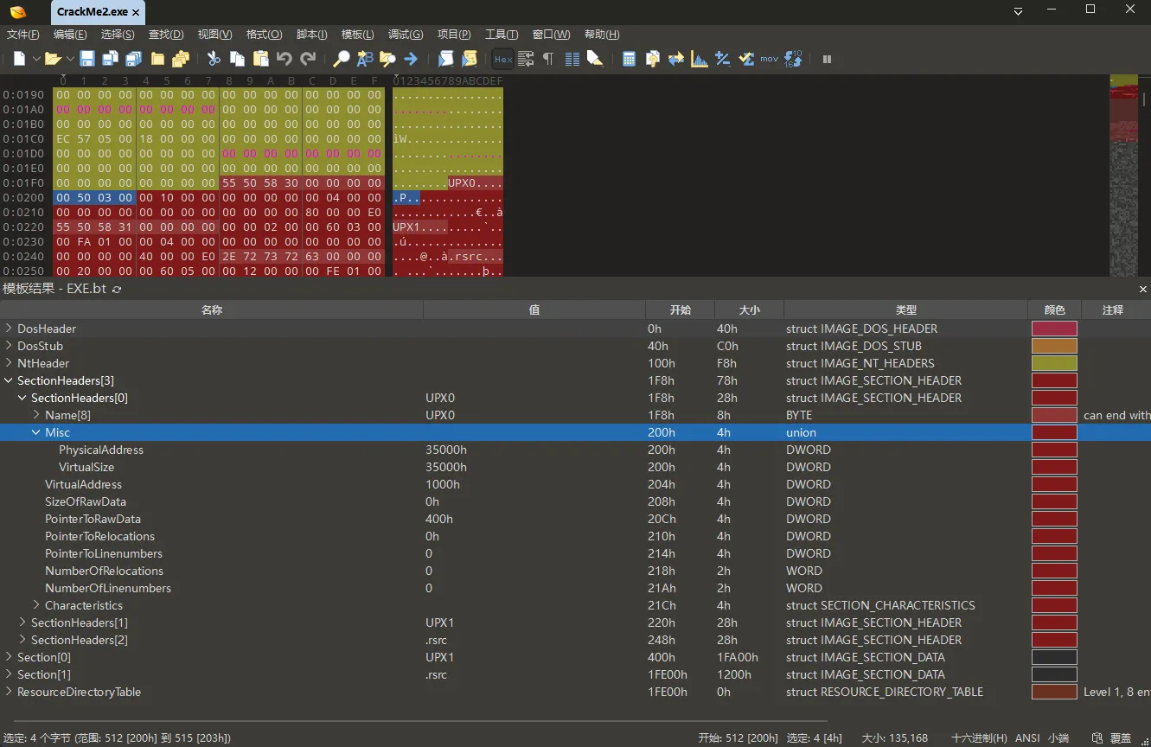The width and height of the screenshot is (1151, 747).
Task: Open the 脚本(I) menu
Action: (x=311, y=35)
